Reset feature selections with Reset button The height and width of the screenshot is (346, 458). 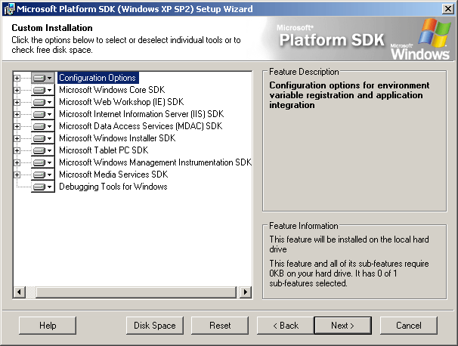click(220, 326)
